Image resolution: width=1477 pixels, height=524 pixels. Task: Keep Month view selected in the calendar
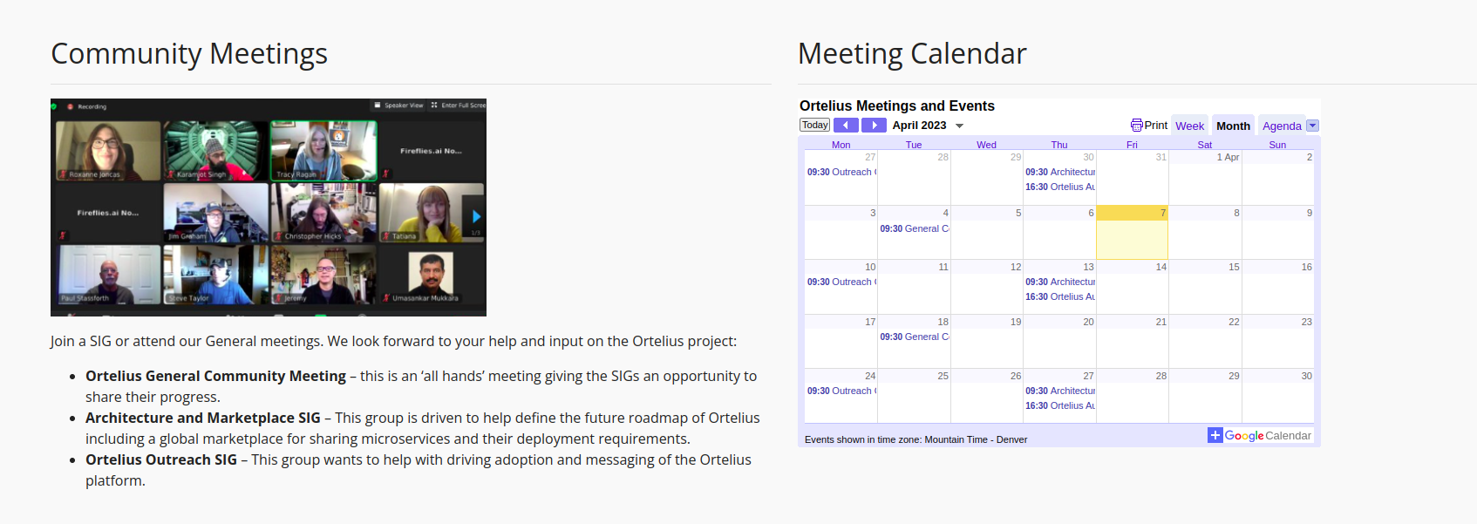[1233, 125]
